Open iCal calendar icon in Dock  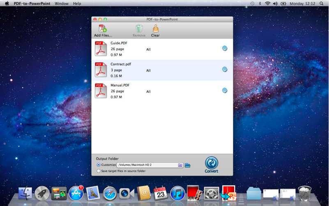(x=161, y=193)
